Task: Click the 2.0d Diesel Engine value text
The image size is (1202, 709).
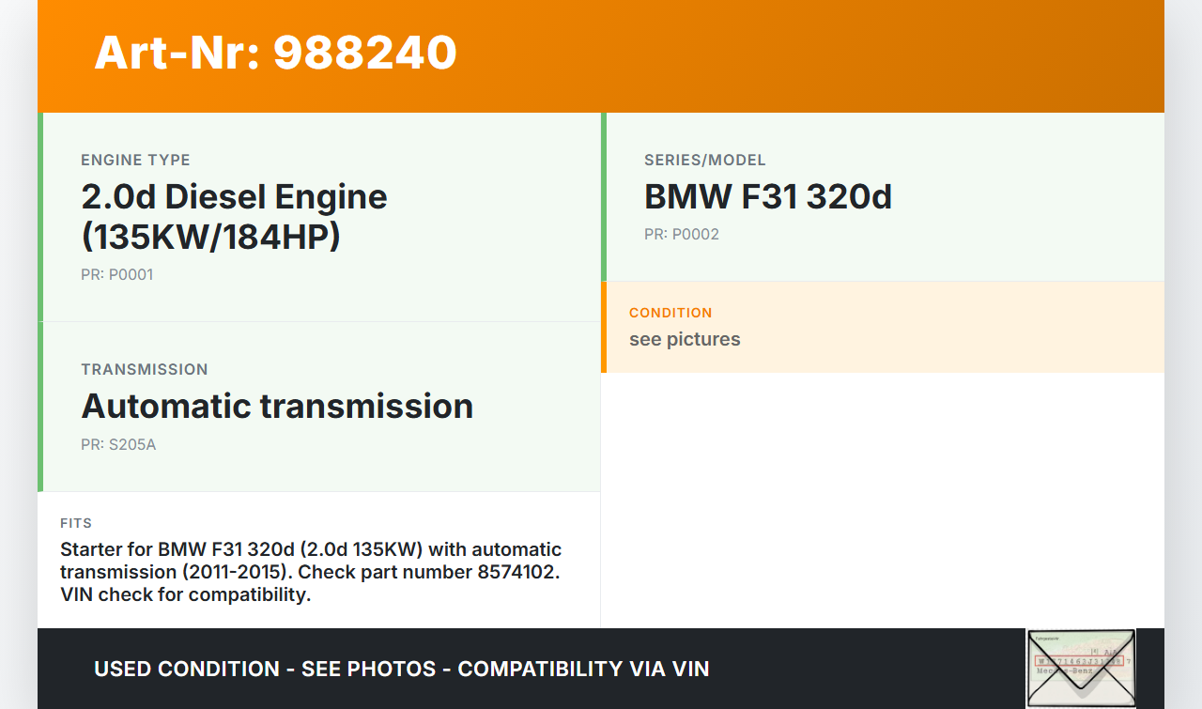Action: coord(234,216)
